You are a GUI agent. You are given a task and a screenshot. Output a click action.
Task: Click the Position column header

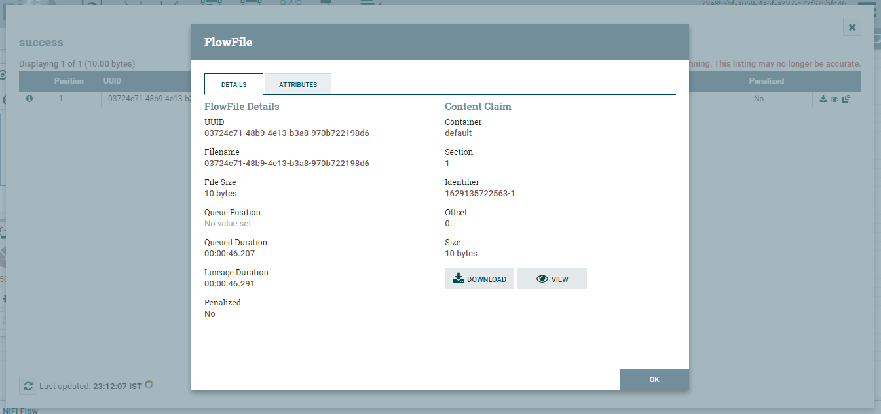69,81
